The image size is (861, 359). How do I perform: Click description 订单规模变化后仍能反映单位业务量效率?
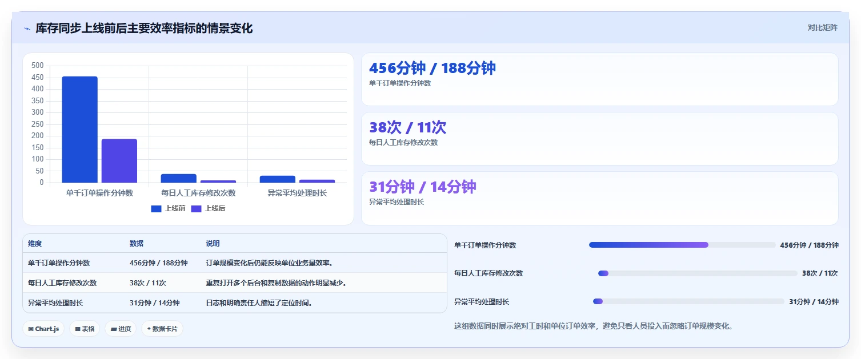[x=270, y=263]
